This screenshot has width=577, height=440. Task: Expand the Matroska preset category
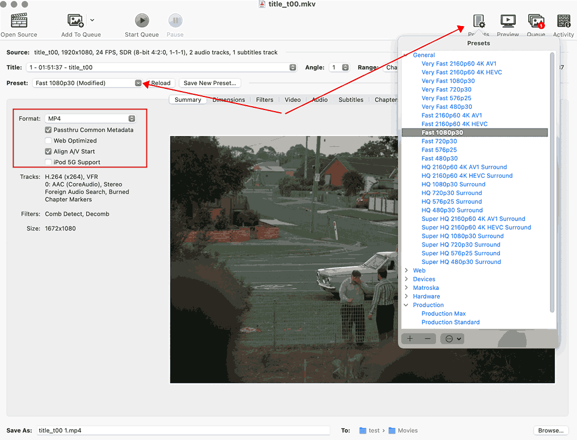(407, 288)
